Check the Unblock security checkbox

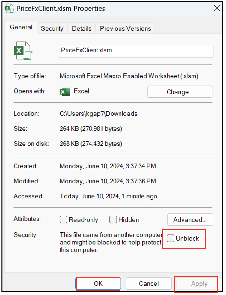coord(170,238)
